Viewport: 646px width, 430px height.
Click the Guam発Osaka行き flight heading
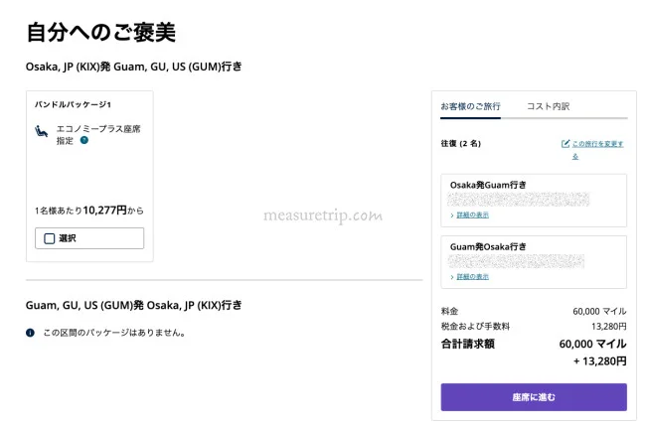[488, 247]
